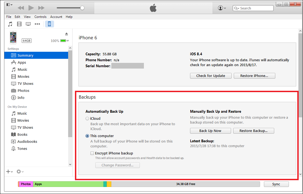Click the Sync button

click(276, 184)
